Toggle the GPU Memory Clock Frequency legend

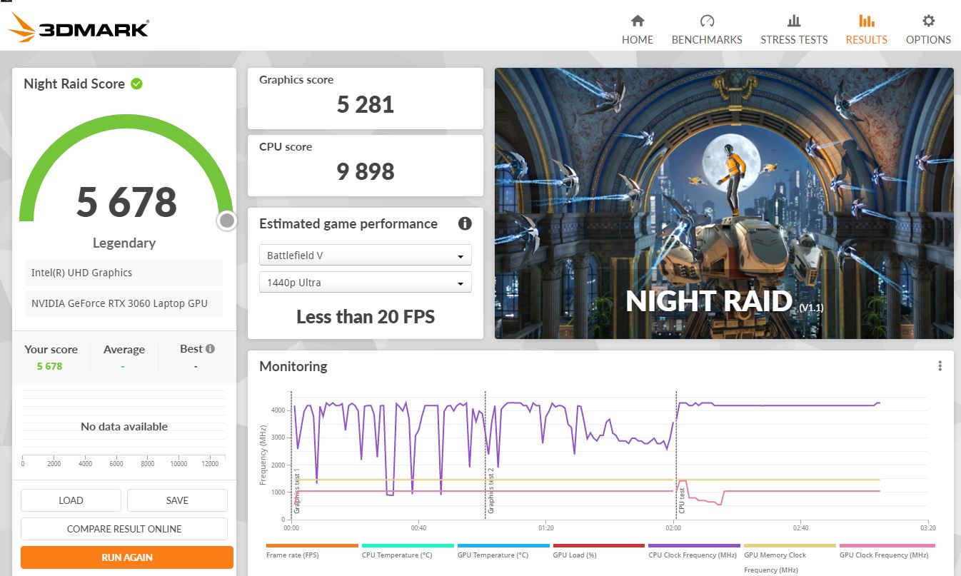pyautogui.click(x=790, y=558)
